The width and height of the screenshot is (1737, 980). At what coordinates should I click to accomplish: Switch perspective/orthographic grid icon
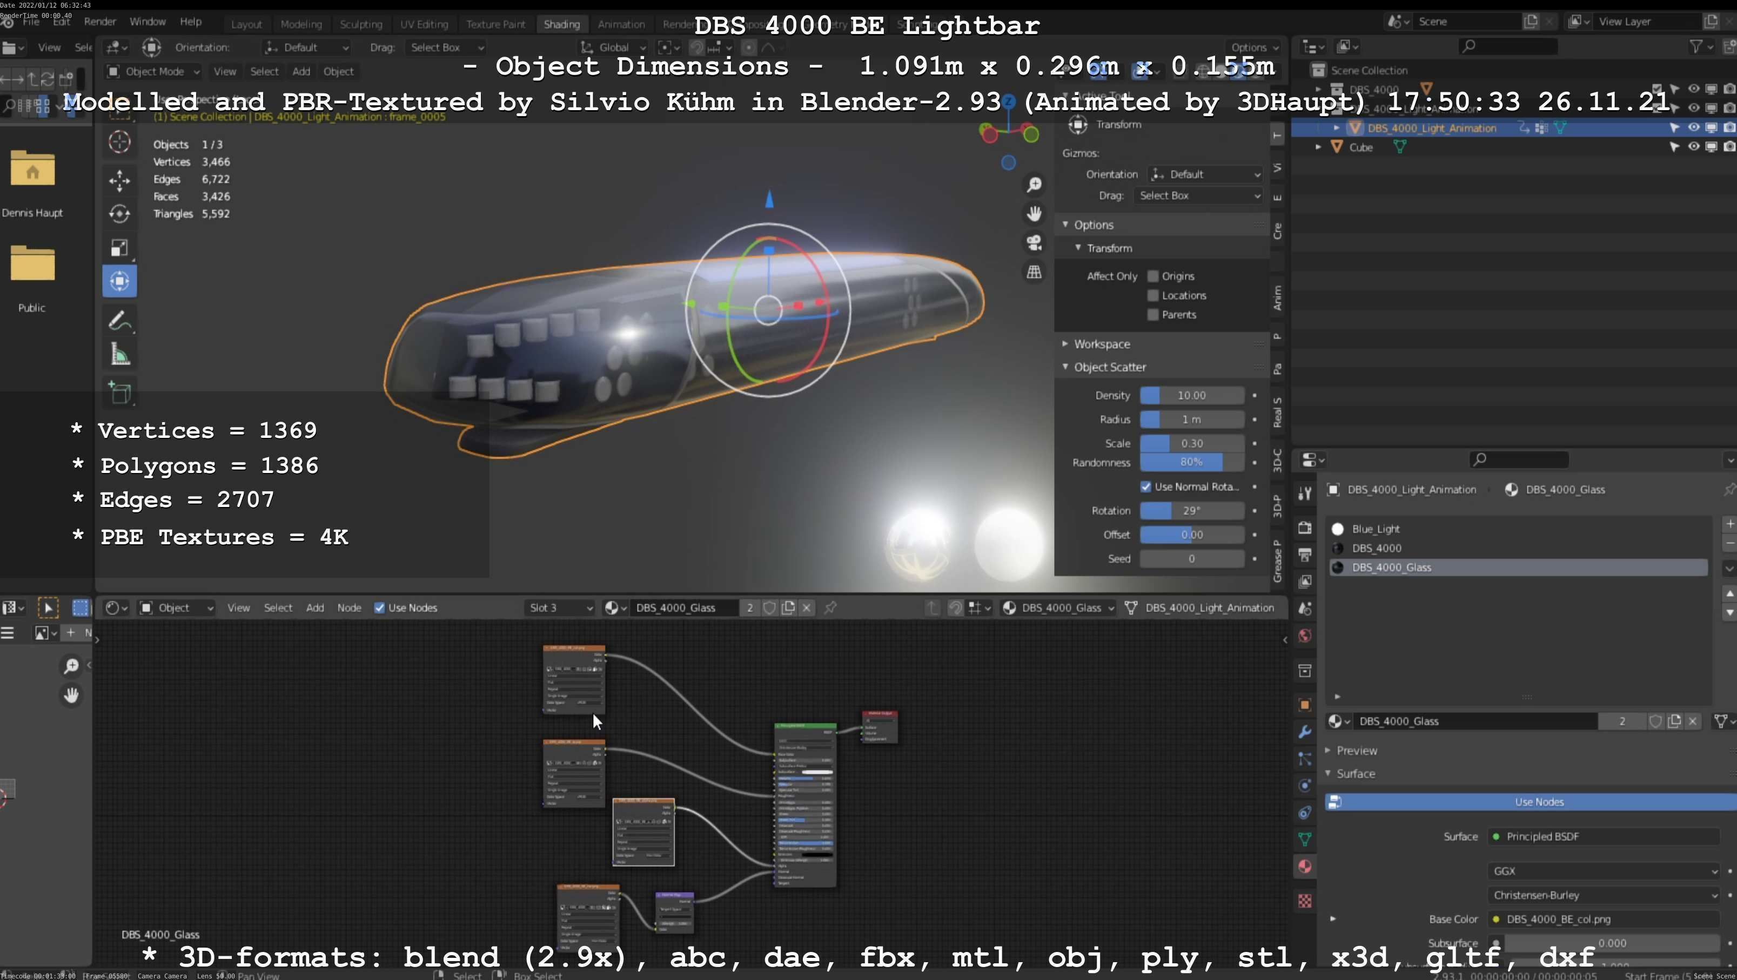click(x=1034, y=272)
